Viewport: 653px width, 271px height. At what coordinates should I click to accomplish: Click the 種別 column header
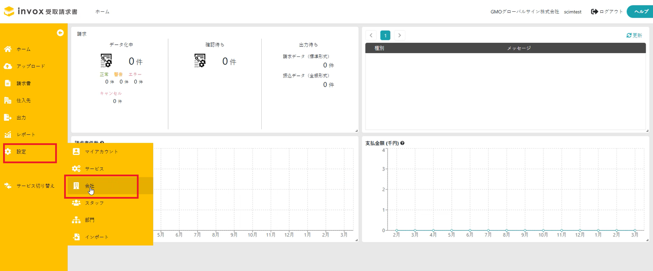[x=379, y=48]
